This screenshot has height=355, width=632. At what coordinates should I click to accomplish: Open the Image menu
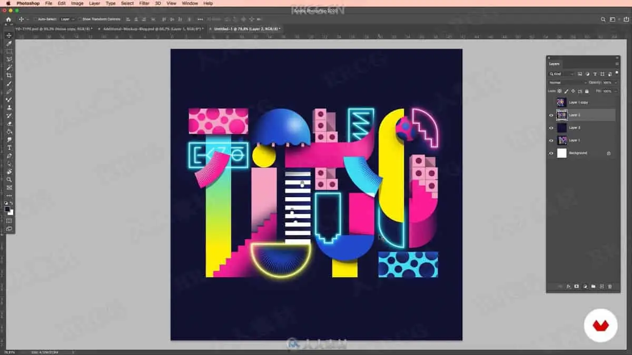(77, 3)
